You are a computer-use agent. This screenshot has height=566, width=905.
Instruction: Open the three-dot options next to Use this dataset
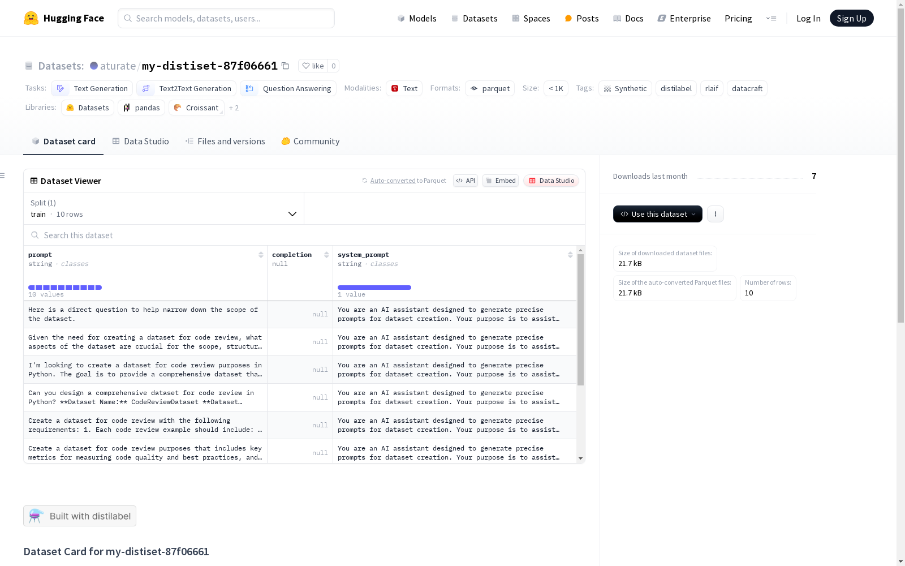tap(716, 214)
